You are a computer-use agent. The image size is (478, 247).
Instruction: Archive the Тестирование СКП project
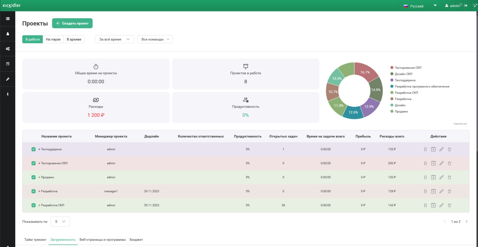pos(433,163)
